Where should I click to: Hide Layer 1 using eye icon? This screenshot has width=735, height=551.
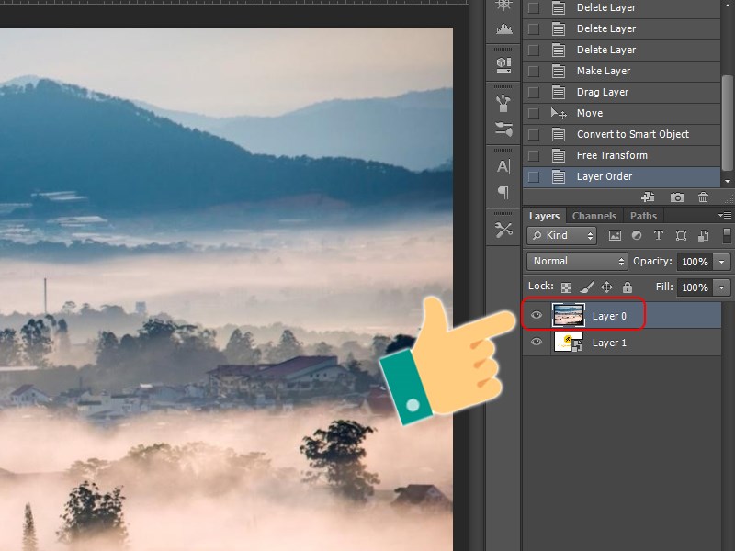[537, 343]
